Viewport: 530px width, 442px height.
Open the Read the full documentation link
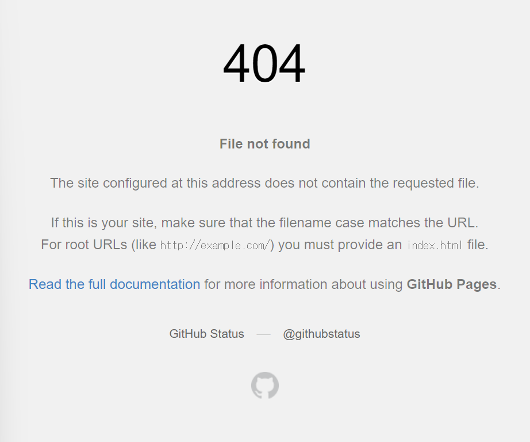[114, 284]
